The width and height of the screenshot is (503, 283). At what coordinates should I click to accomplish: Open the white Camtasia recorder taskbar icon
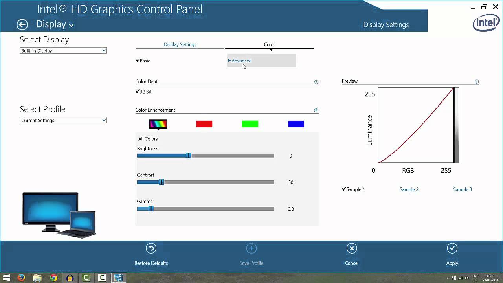[x=102, y=277]
